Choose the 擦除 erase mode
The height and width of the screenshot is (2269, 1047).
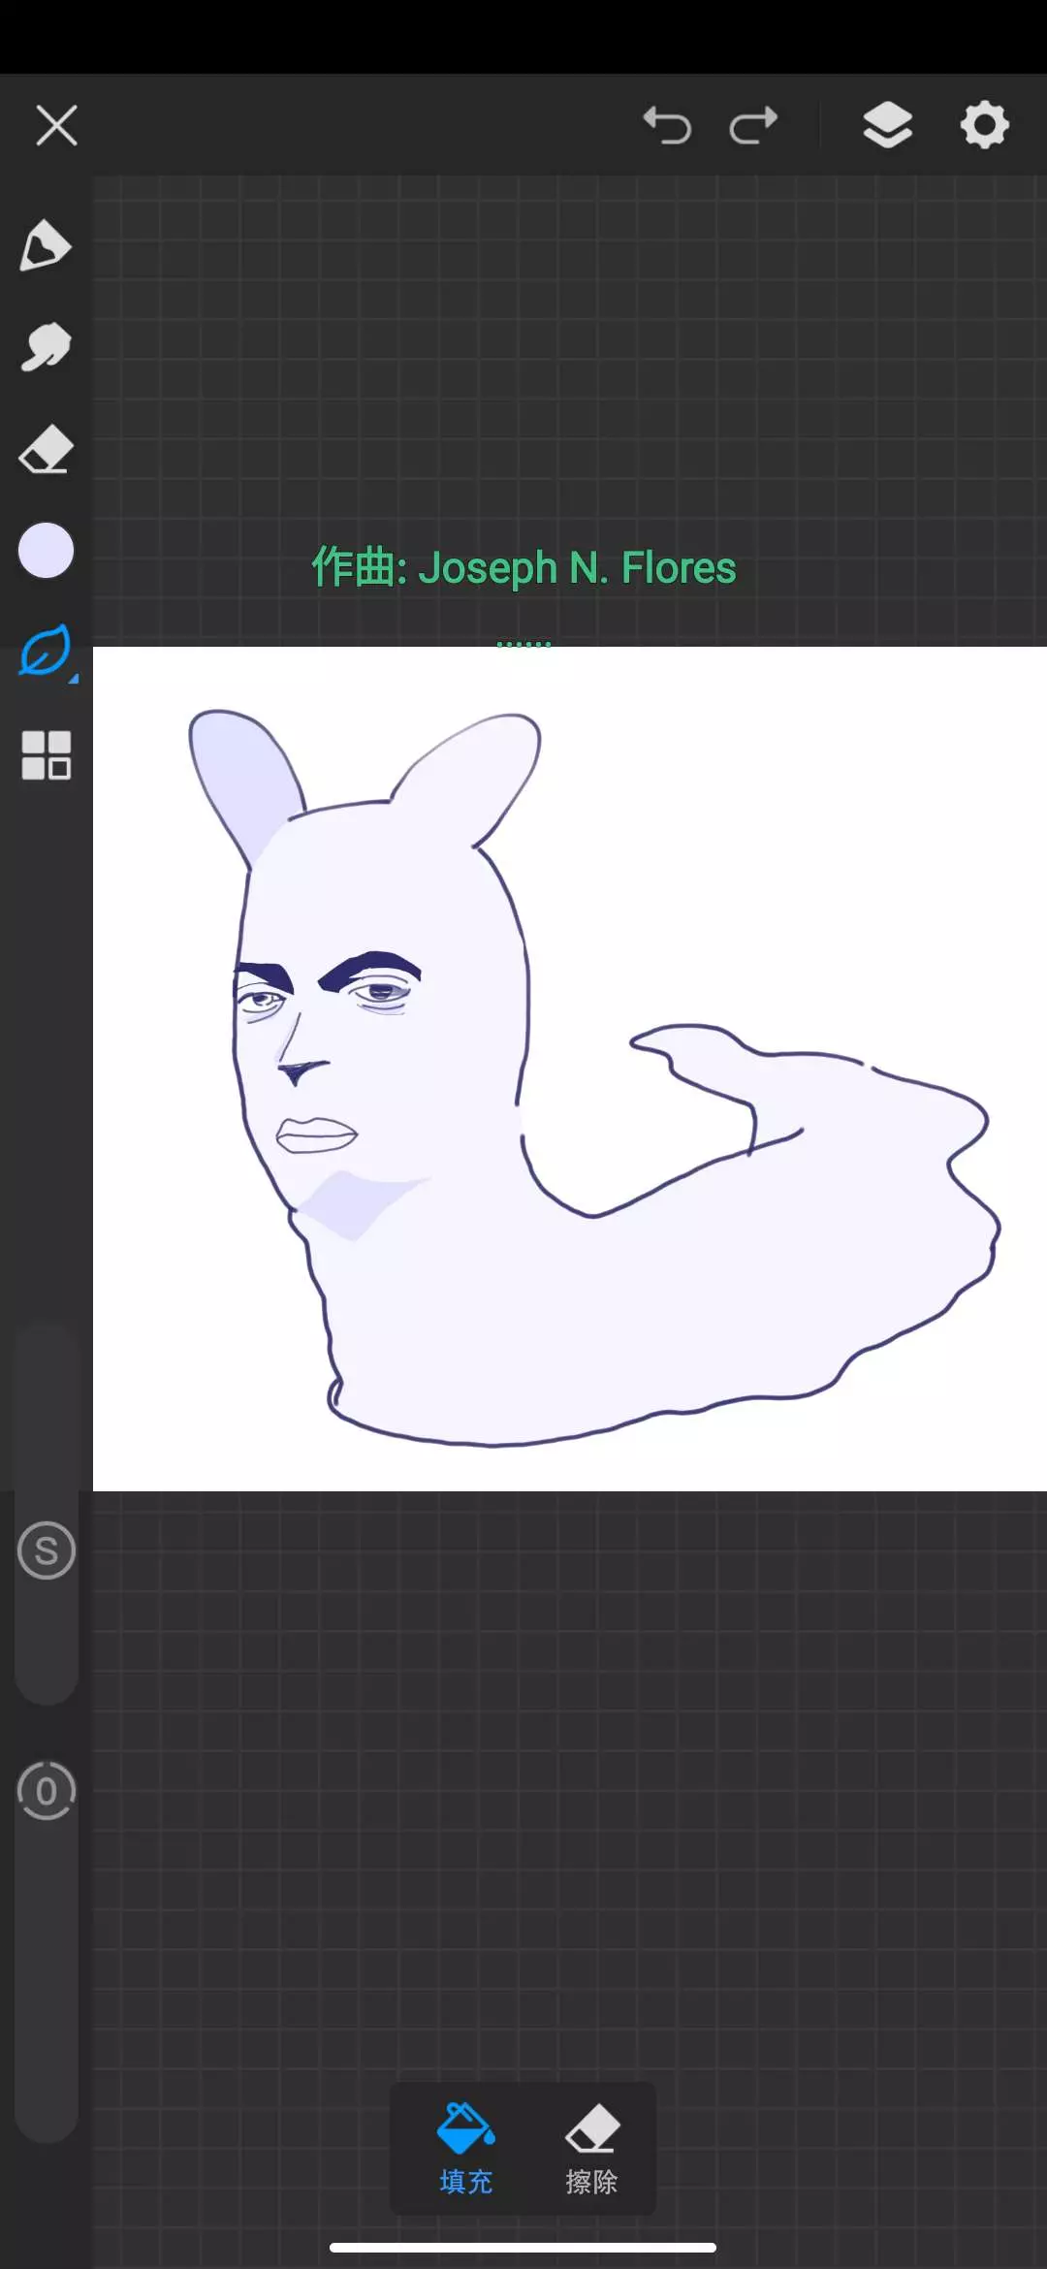(x=591, y=2149)
